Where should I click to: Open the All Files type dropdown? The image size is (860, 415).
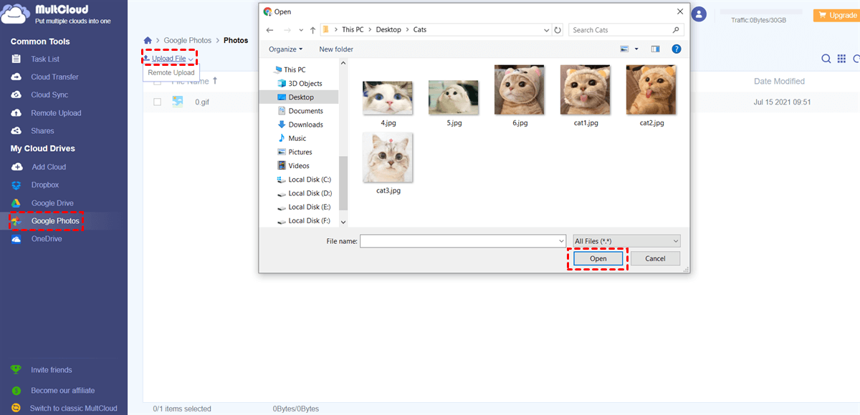[626, 241]
